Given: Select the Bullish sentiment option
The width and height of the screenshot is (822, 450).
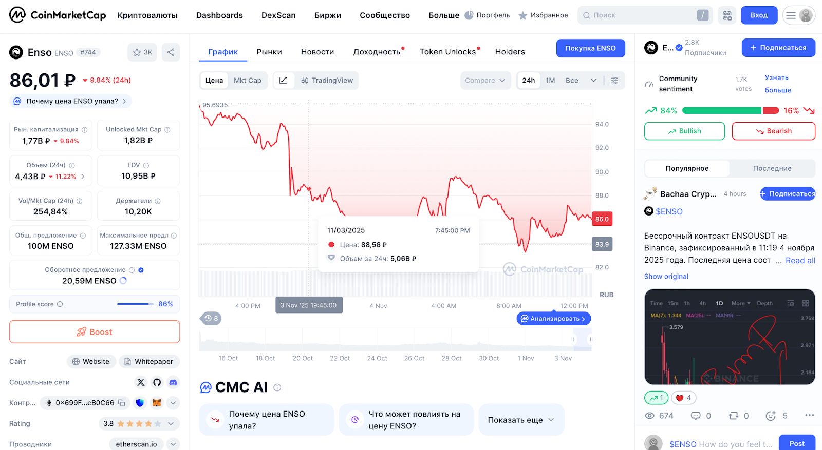Looking at the screenshot, I should pos(684,131).
